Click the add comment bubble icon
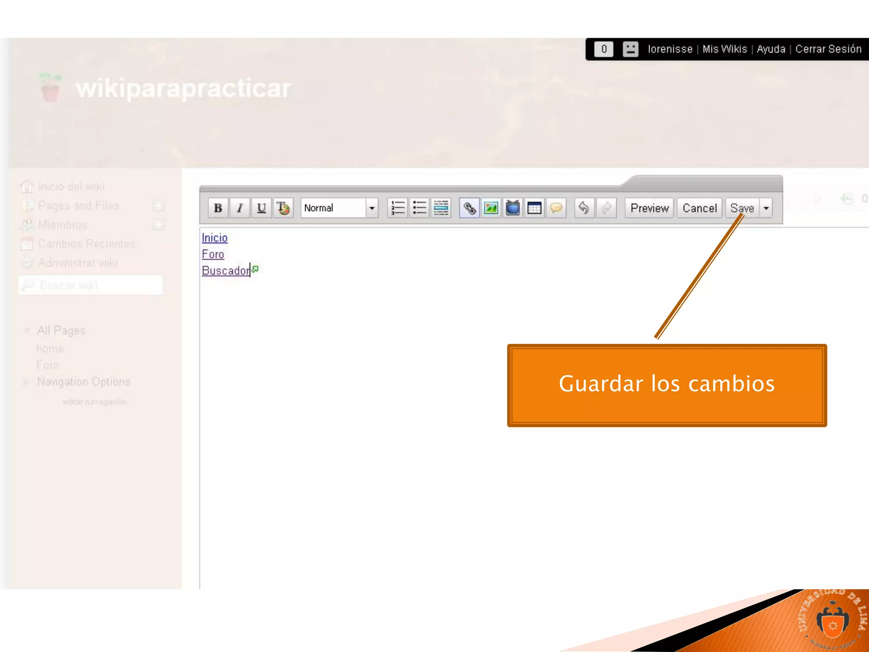This screenshot has height=652, width=869. point(556,208)
